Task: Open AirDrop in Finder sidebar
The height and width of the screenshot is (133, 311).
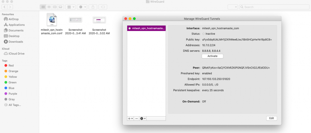Action: pyautogui.click(x=14, y=19)
